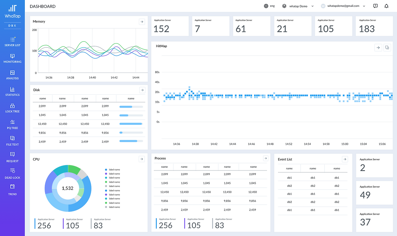This screenshot has height=236, width=397.
Task: Select the Lock Tree icon
Action: [12, 106]
